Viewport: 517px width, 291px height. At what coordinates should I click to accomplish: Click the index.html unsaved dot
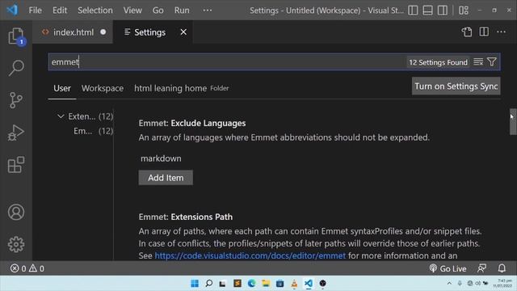(x=103, y=32)
